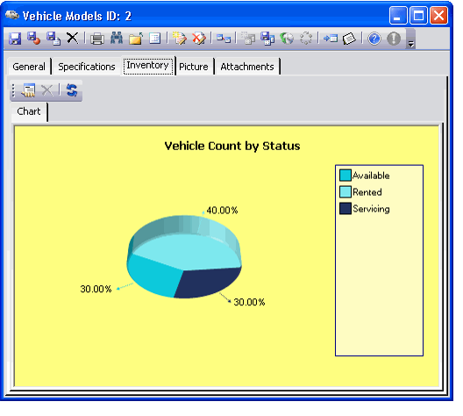Click the new note with pencil icon
Viewport: 463px width, 416px height.
tap(180, 39)
